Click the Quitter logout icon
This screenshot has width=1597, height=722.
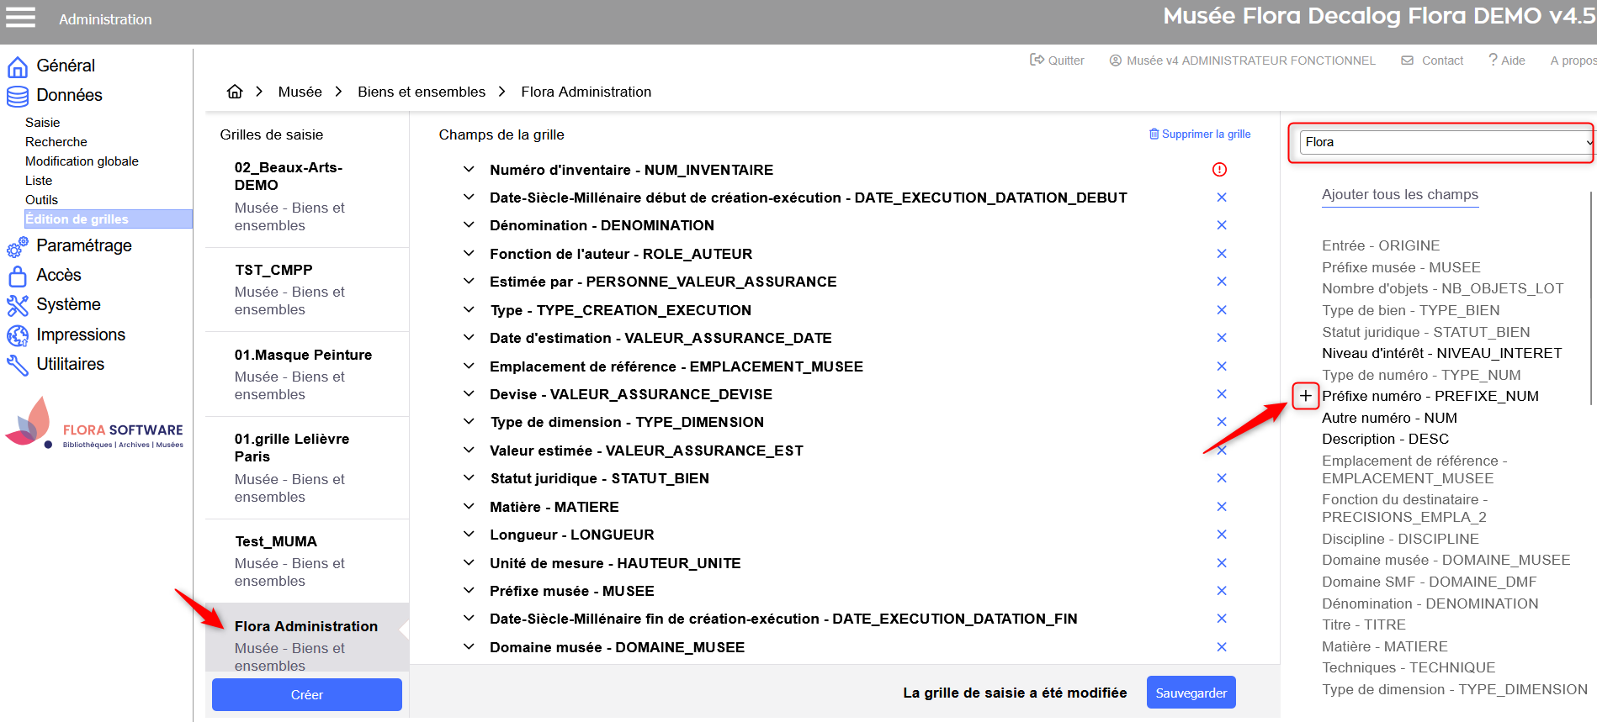(x=1037, y=60)
